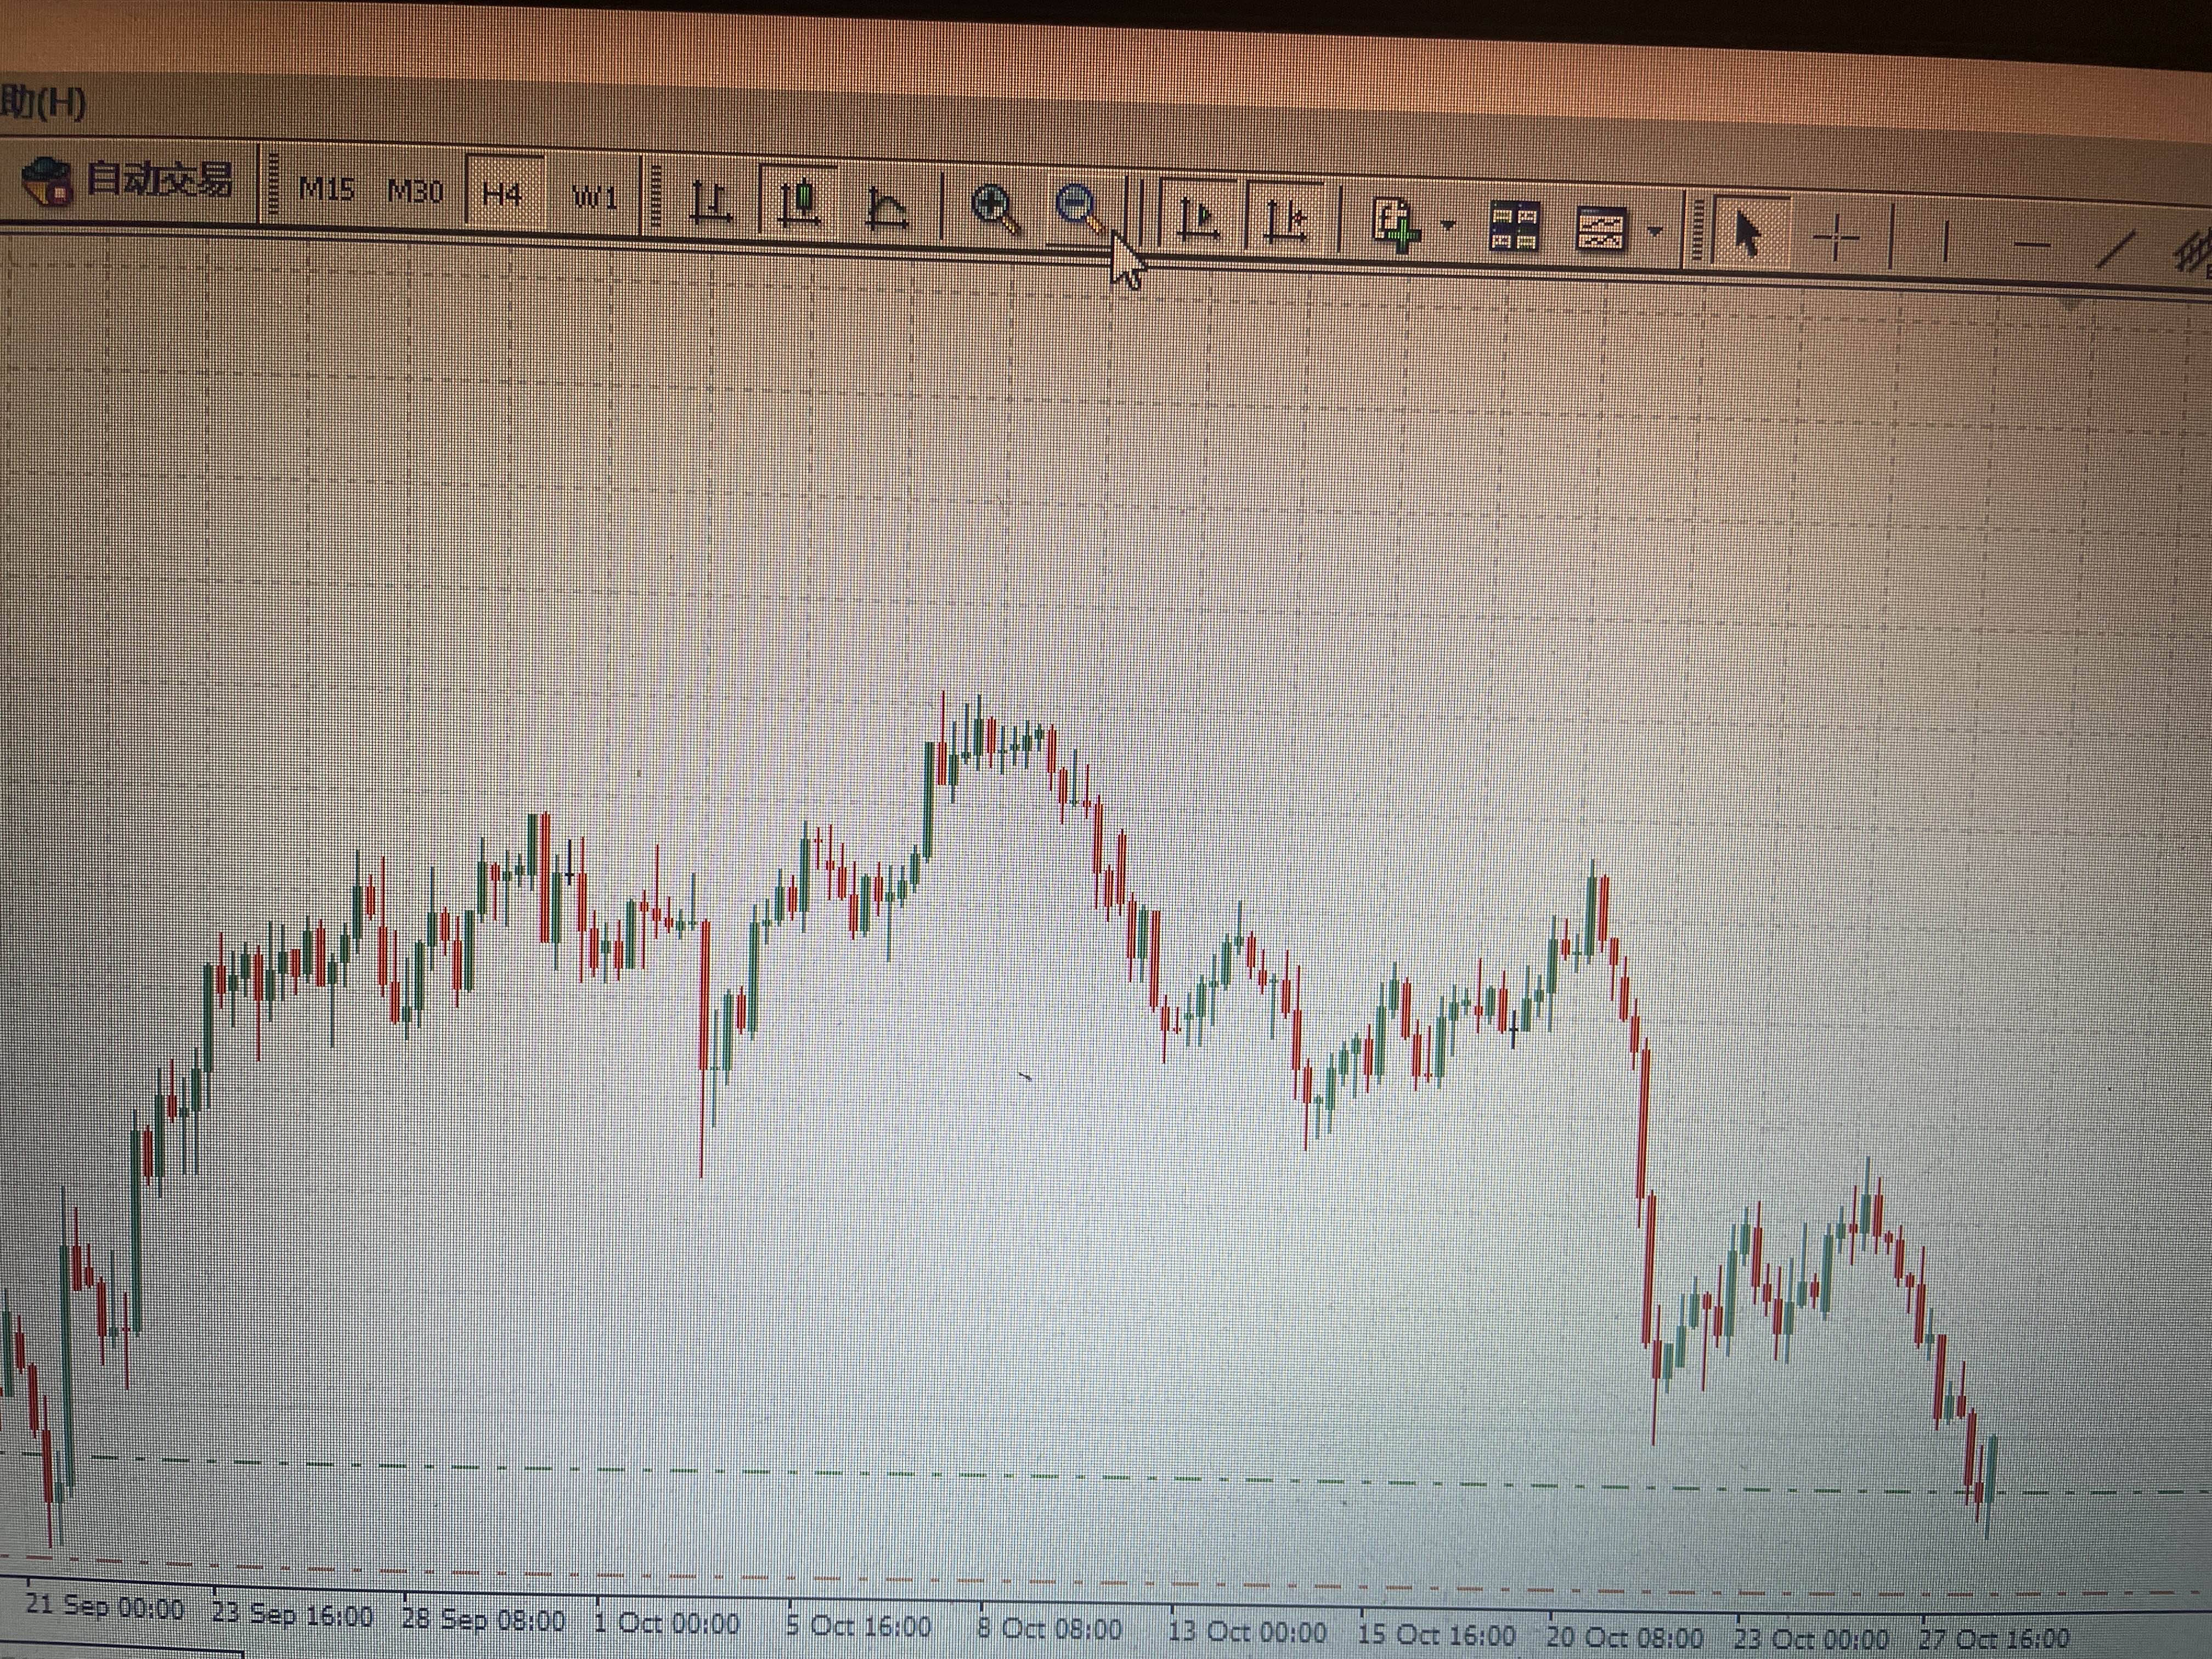Switch chart to W1 weekly timeframe
2212x1659 pixels.
coord(595,196)
